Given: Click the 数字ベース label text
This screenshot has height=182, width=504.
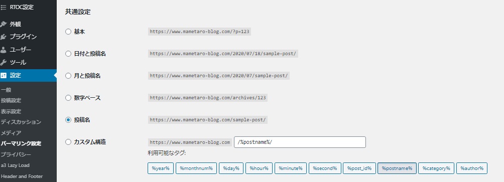Looking at the screenshot, I should [87, 98].
